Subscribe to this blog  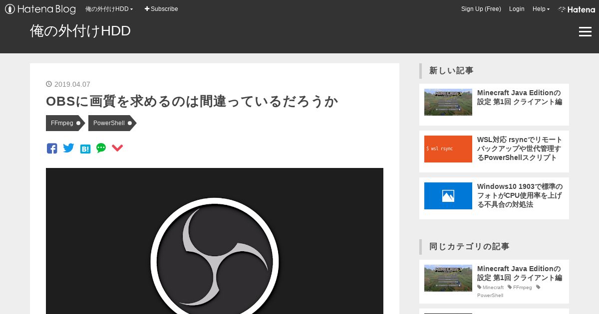point(161,9)
